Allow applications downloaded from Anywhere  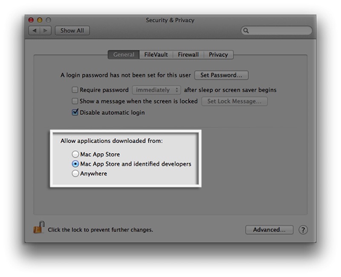coord(75,174)
